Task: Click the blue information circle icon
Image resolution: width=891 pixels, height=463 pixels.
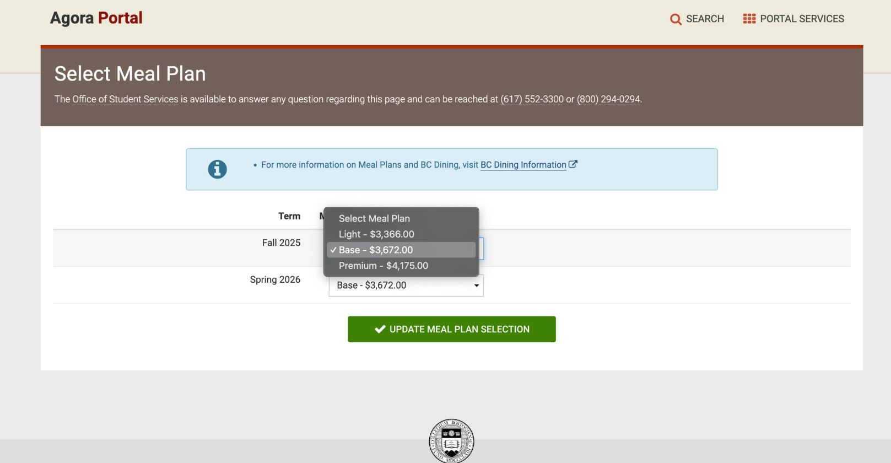Action: point(217,169)
